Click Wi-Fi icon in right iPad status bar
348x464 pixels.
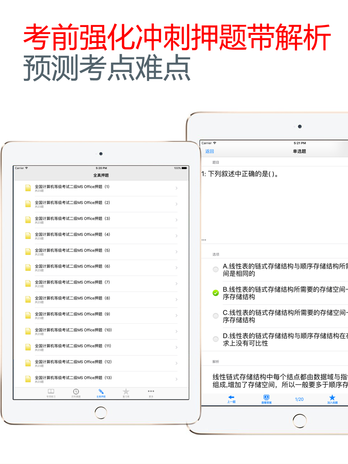tap(214, 143)
